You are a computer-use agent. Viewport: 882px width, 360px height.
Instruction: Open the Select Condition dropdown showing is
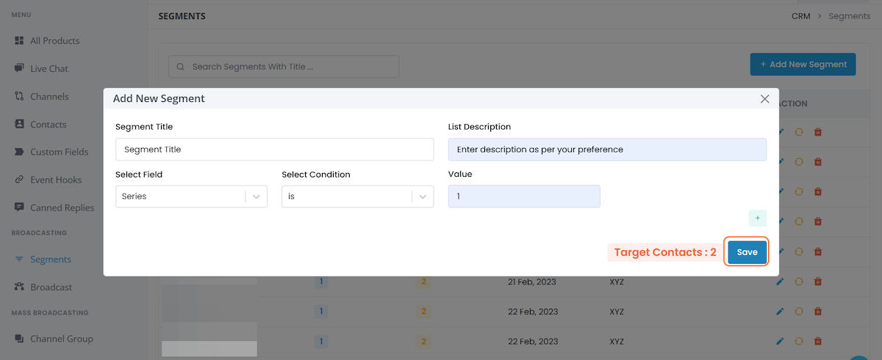[x=358, y=196]
